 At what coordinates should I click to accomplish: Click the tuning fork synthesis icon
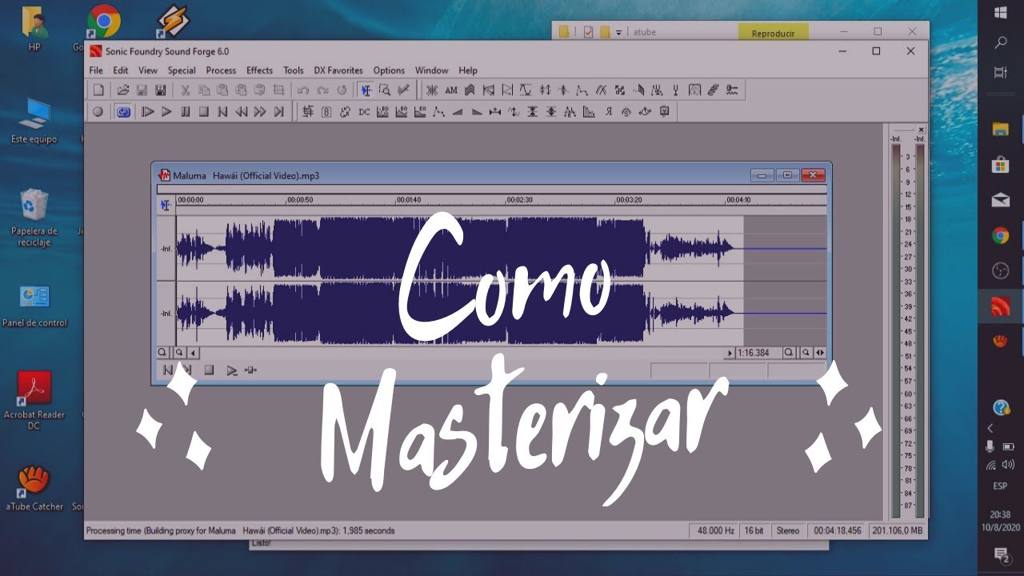(x=676, y=90)
